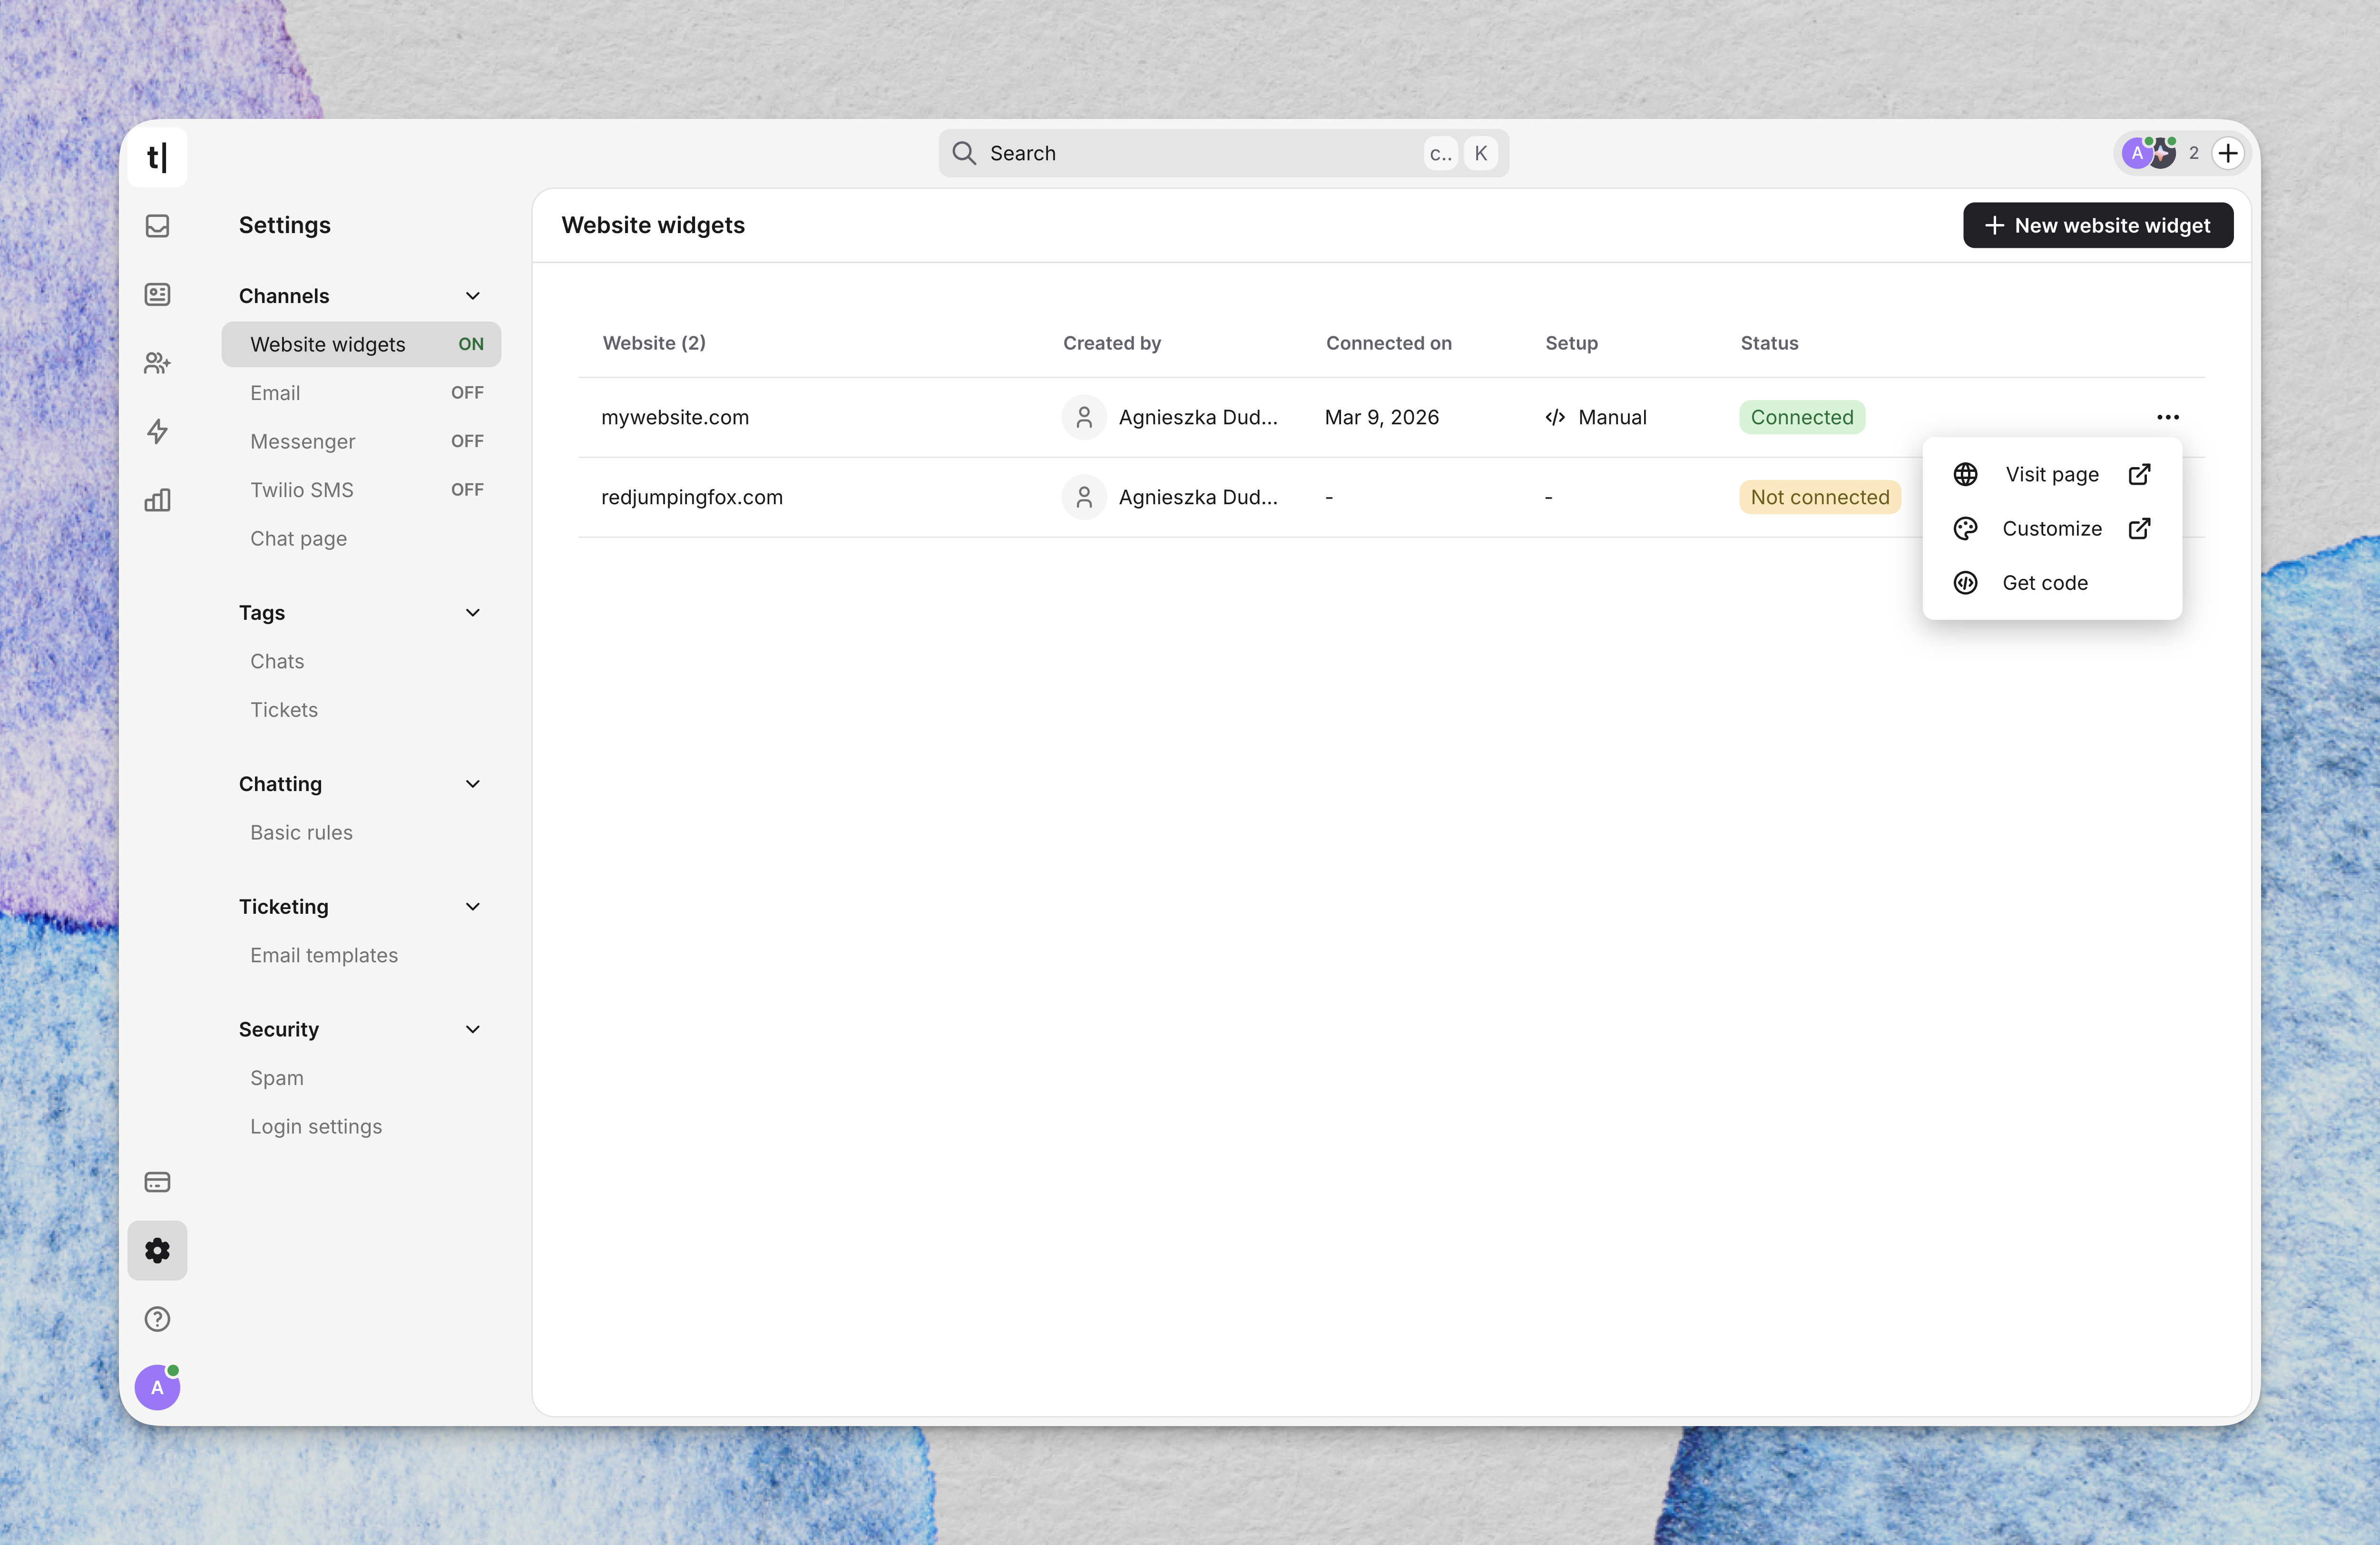Open the automation lightning bolt icon
The height and width of the screenshot is (1545, 2380).
157,431
